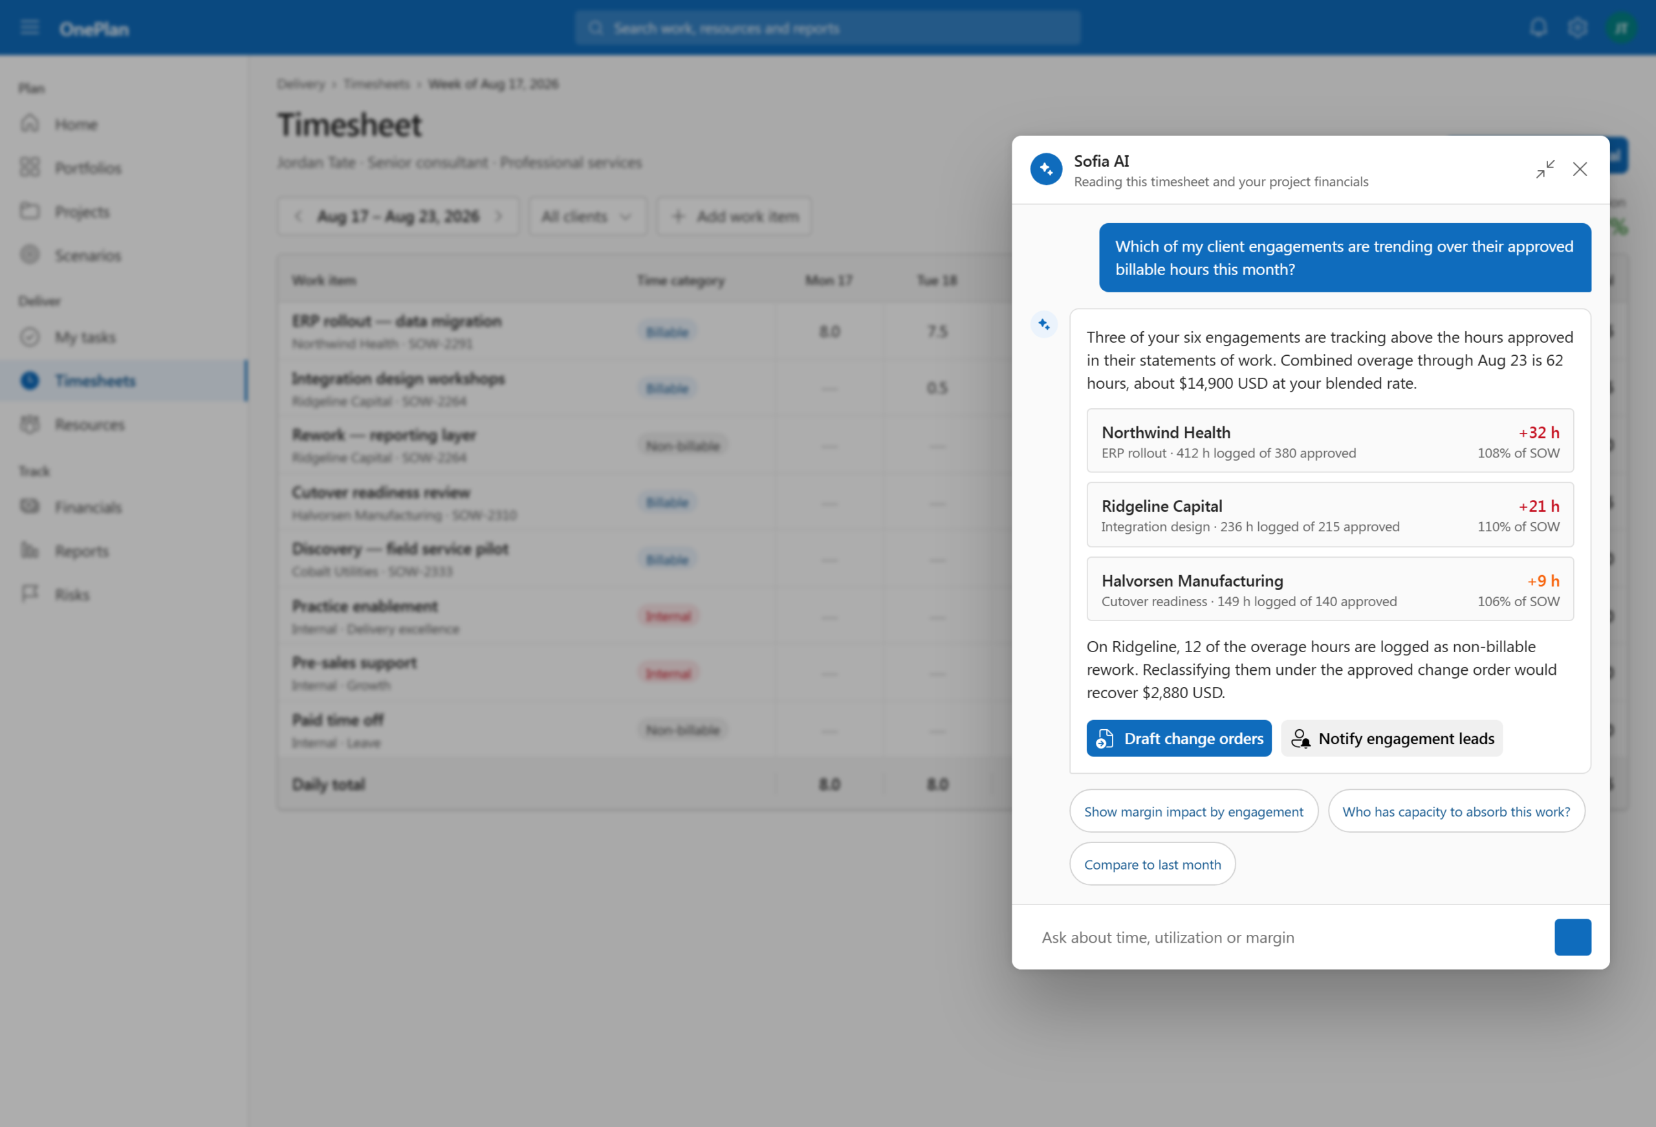
Task: Click the Home icon in sidebar
Action: 30,124
